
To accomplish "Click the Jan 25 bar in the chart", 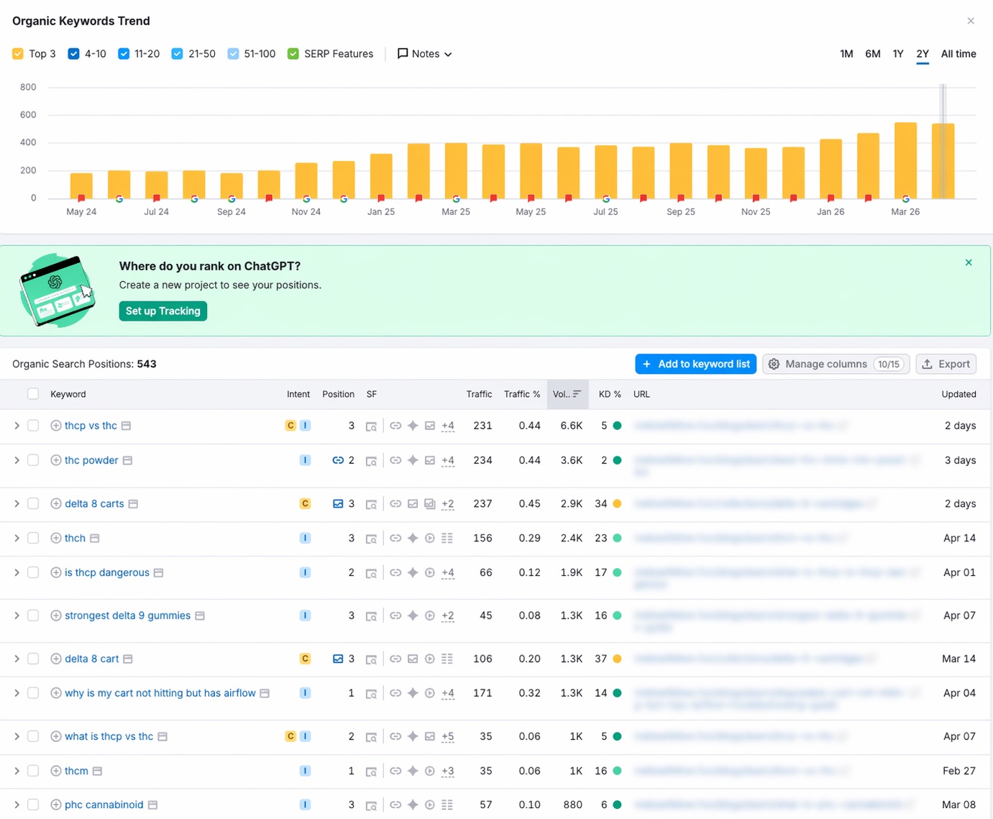I will tap(381, 176).
